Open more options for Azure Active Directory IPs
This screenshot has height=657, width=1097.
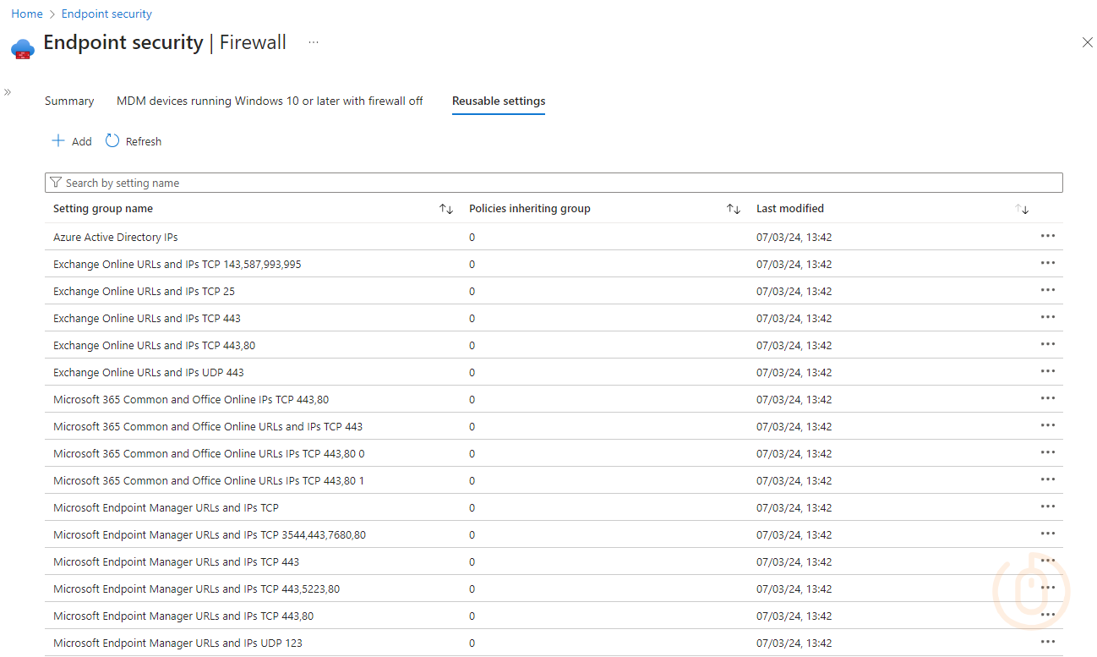pyautogui.click(x=1048, y=236)
